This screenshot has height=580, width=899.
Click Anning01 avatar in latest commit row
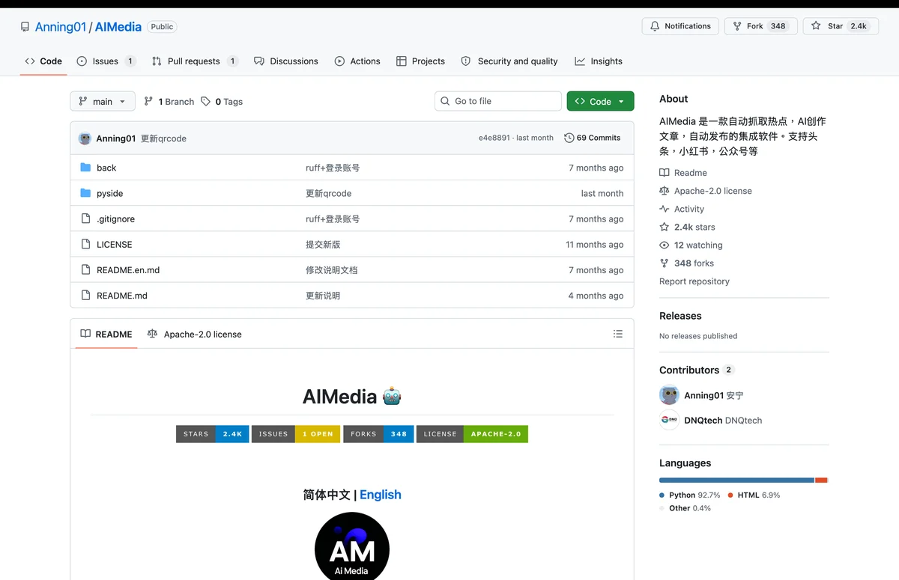(85, 138)
